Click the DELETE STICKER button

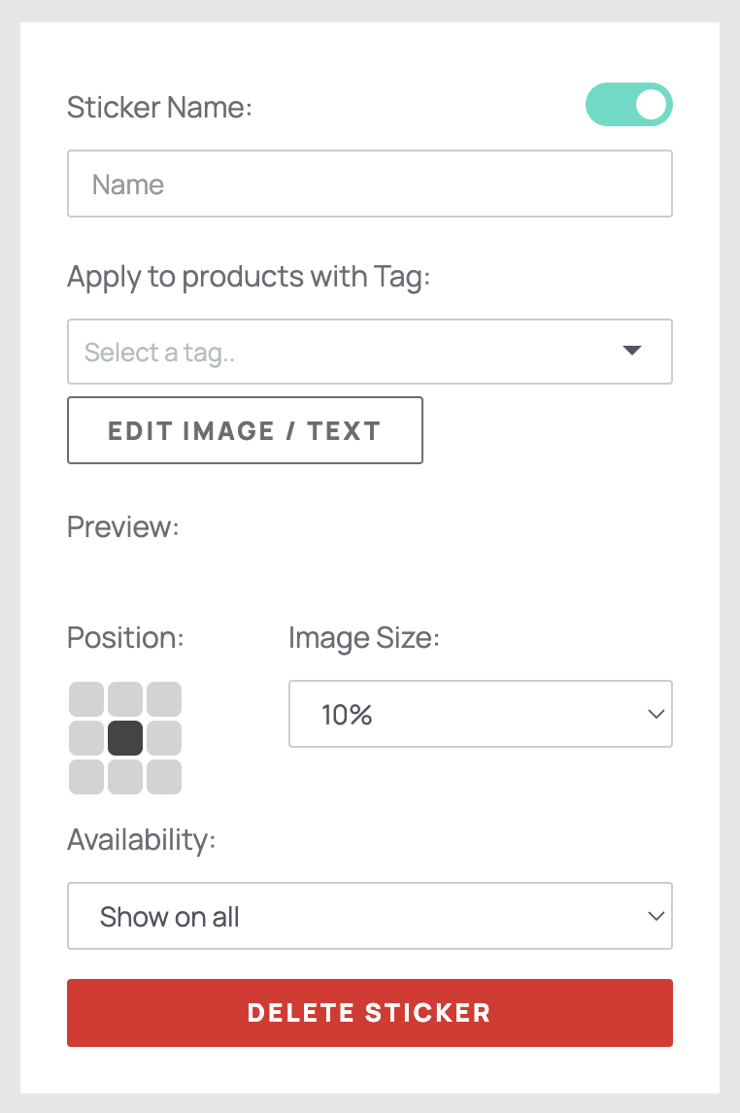click(369, 1012)
